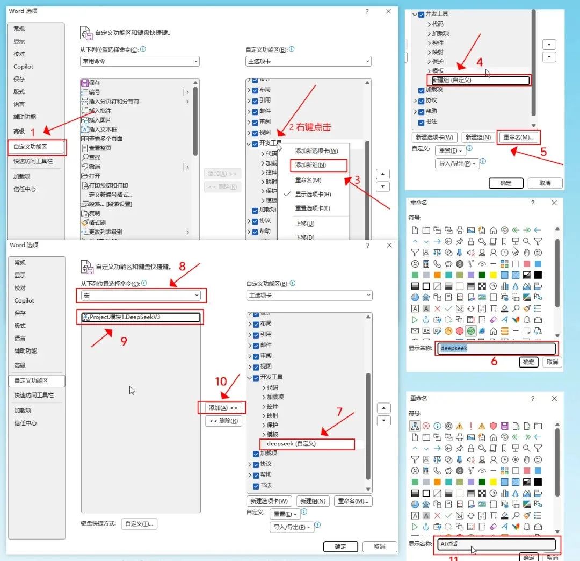Collapse 开发工具 node in lower Word Options dialog

click(x=250, y=378)
